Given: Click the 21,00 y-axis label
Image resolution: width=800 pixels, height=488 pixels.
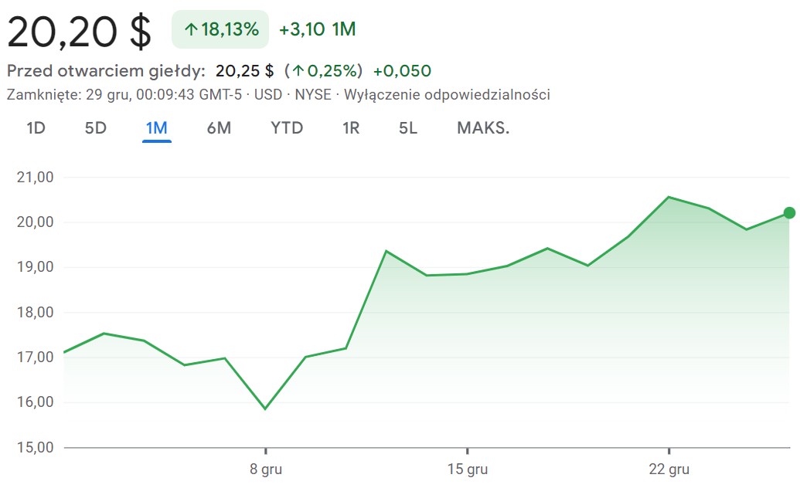Looking at the screenshot, I should tap(34, 178).
